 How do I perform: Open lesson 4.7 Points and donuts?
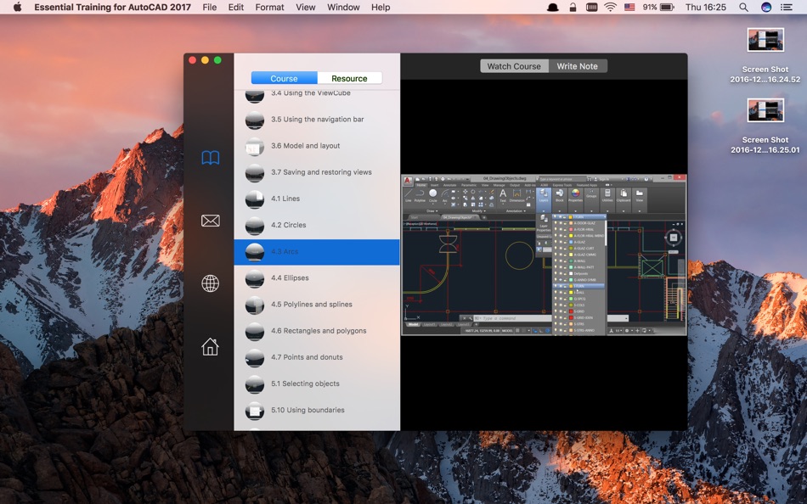(317, 357)
